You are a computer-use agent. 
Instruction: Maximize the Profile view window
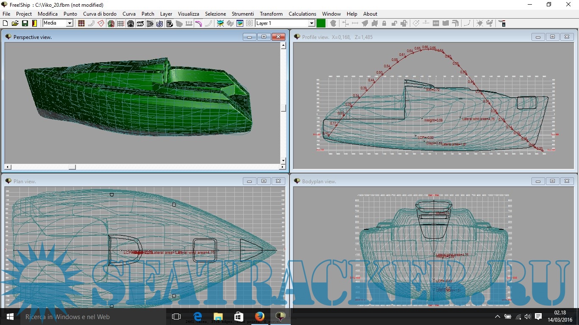(x=552, y=37)
